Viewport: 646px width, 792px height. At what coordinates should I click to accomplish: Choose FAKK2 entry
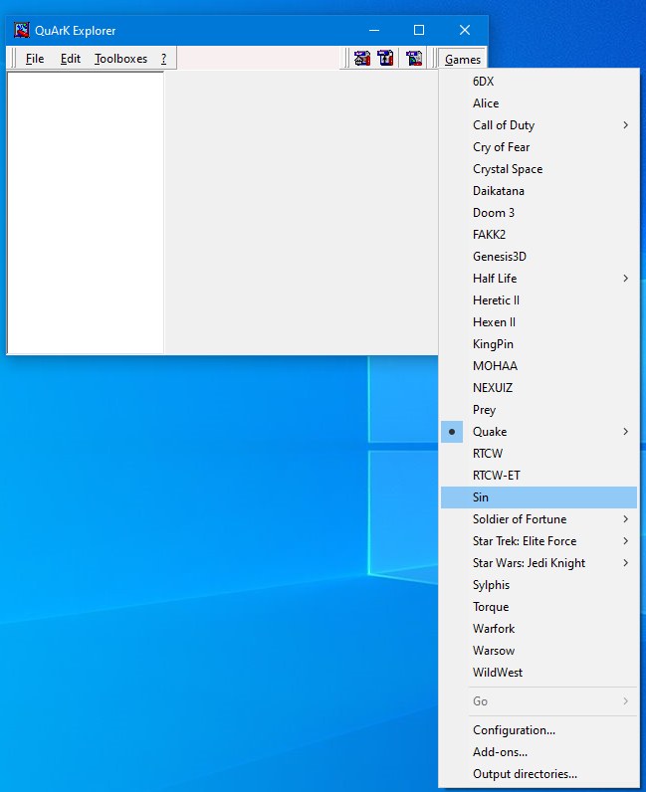(538, 235)
